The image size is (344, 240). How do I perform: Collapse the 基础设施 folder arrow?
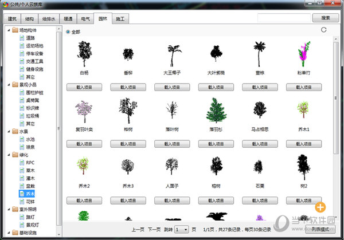tap(9, 233)
